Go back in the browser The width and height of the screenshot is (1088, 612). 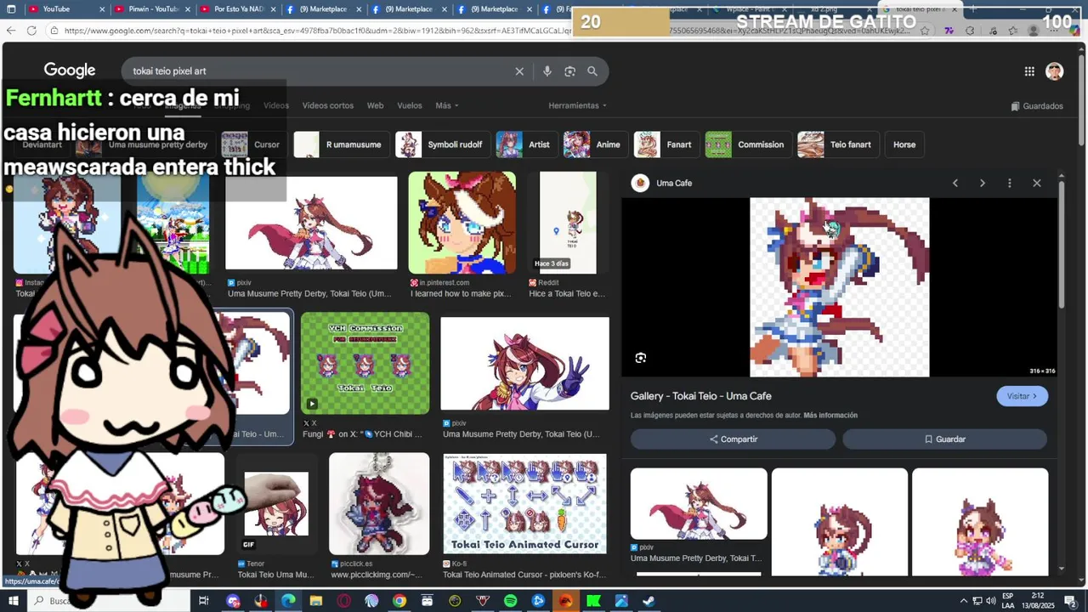tap(10, 31)
